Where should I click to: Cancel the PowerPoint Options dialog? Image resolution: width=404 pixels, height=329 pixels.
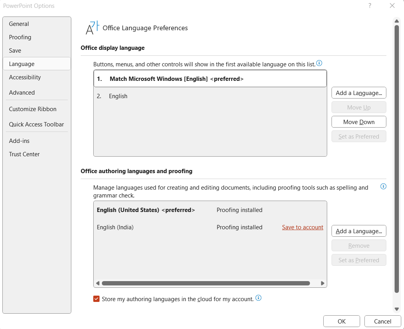point(382,321)
